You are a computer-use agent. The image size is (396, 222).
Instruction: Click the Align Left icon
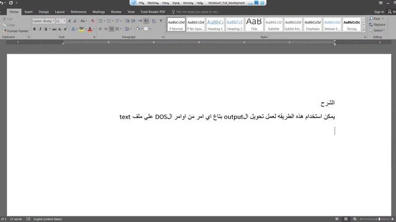pyautogui.click(x=100, y=29)
